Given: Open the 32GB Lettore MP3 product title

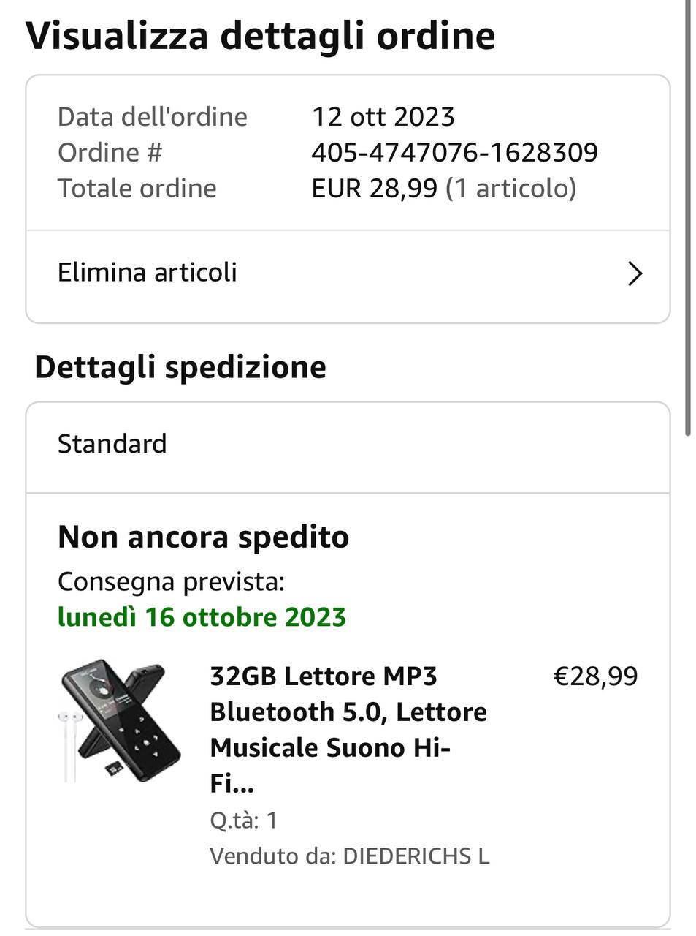Looking at the screenshot, I should (x=348, y=729).
